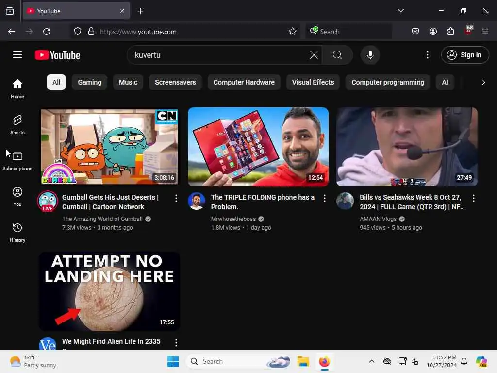The image size is (497, 373).
Task: Open File Explorer from the taskbar
Action: pos(303,361)
